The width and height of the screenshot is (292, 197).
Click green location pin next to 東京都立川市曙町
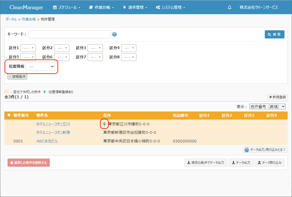(104, 124)
